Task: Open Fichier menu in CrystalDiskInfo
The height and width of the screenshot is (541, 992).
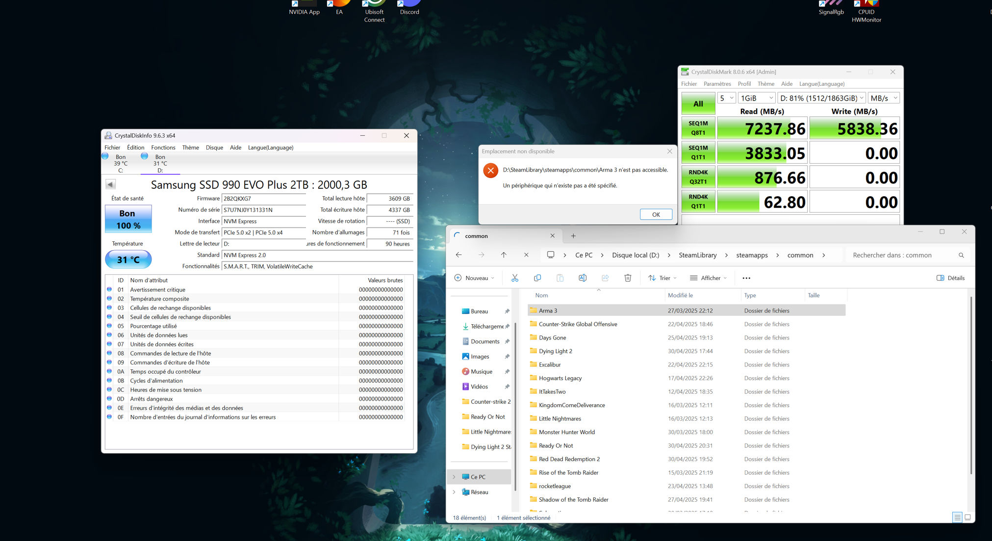Action: (x=112, y=148)
